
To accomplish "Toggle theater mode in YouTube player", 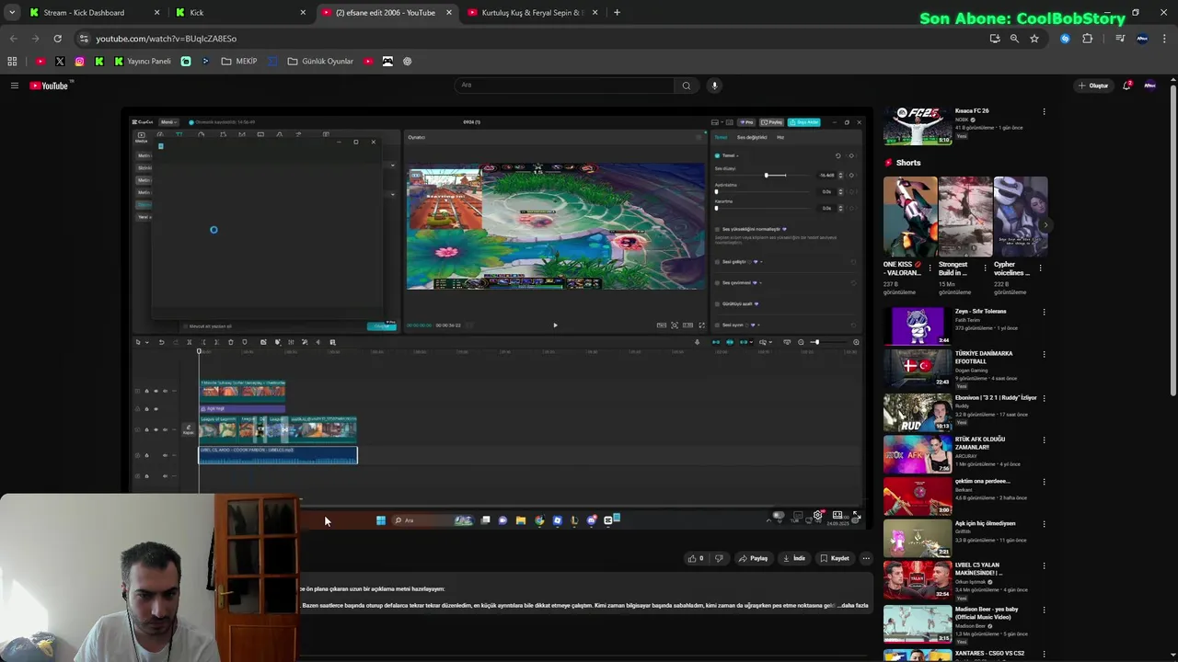I will click(837, 516).
